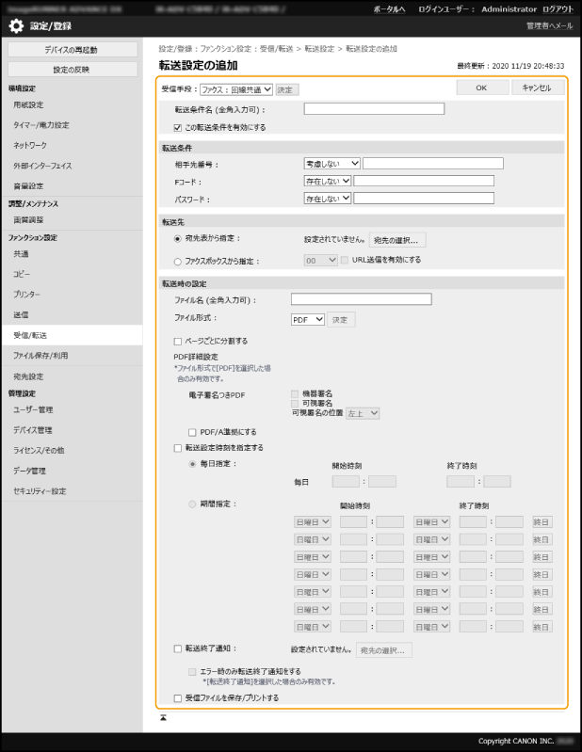Open the 受信手段 dropdown
The width and height of the screenshot is (582, 752).
pos(235,89)
